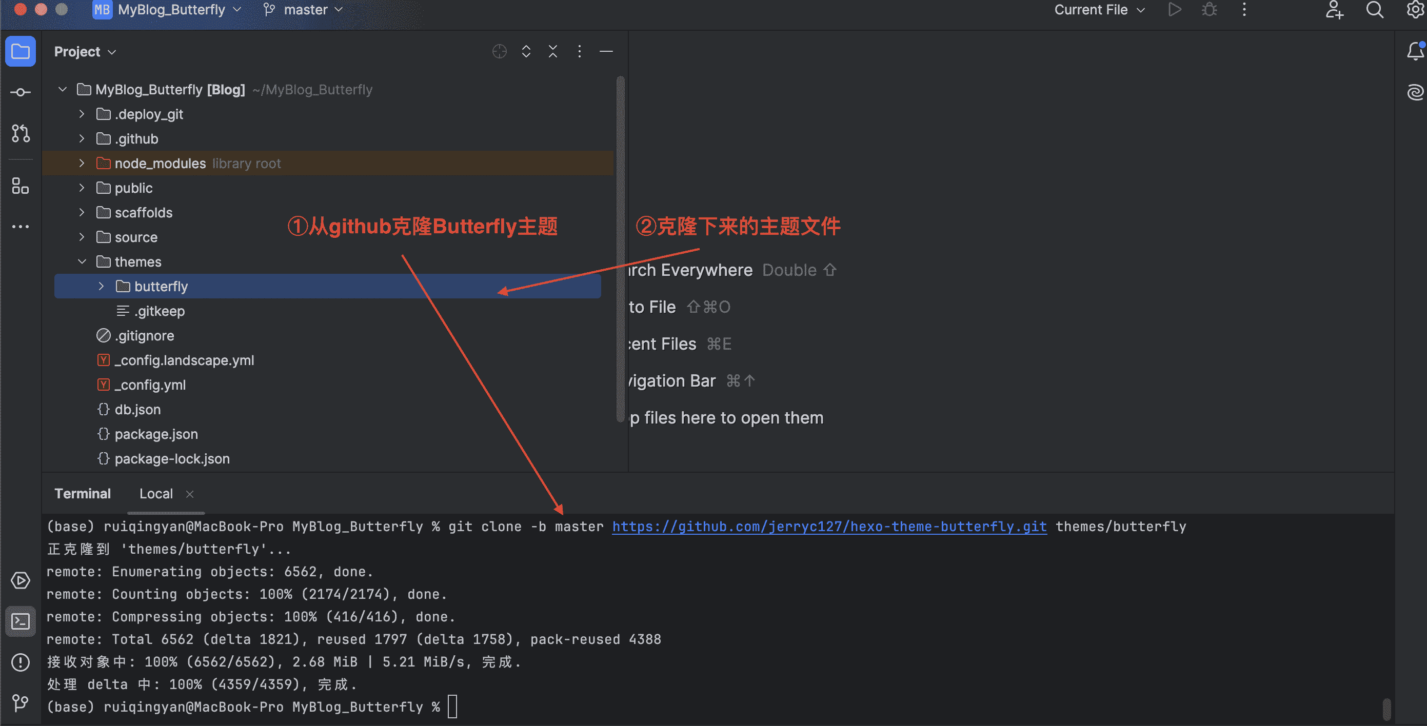Screen dimensions: 1427x726
Task: Click the terminal input cursor
Action: click(x=452, y=707)
